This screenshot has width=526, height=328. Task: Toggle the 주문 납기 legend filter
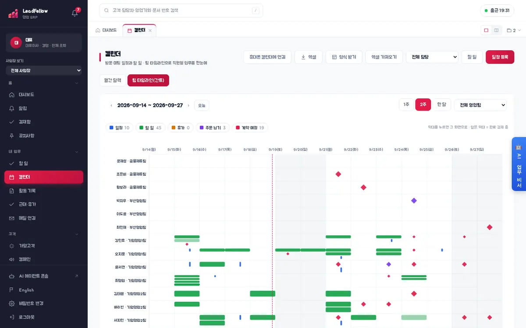(x=213, y=128)
